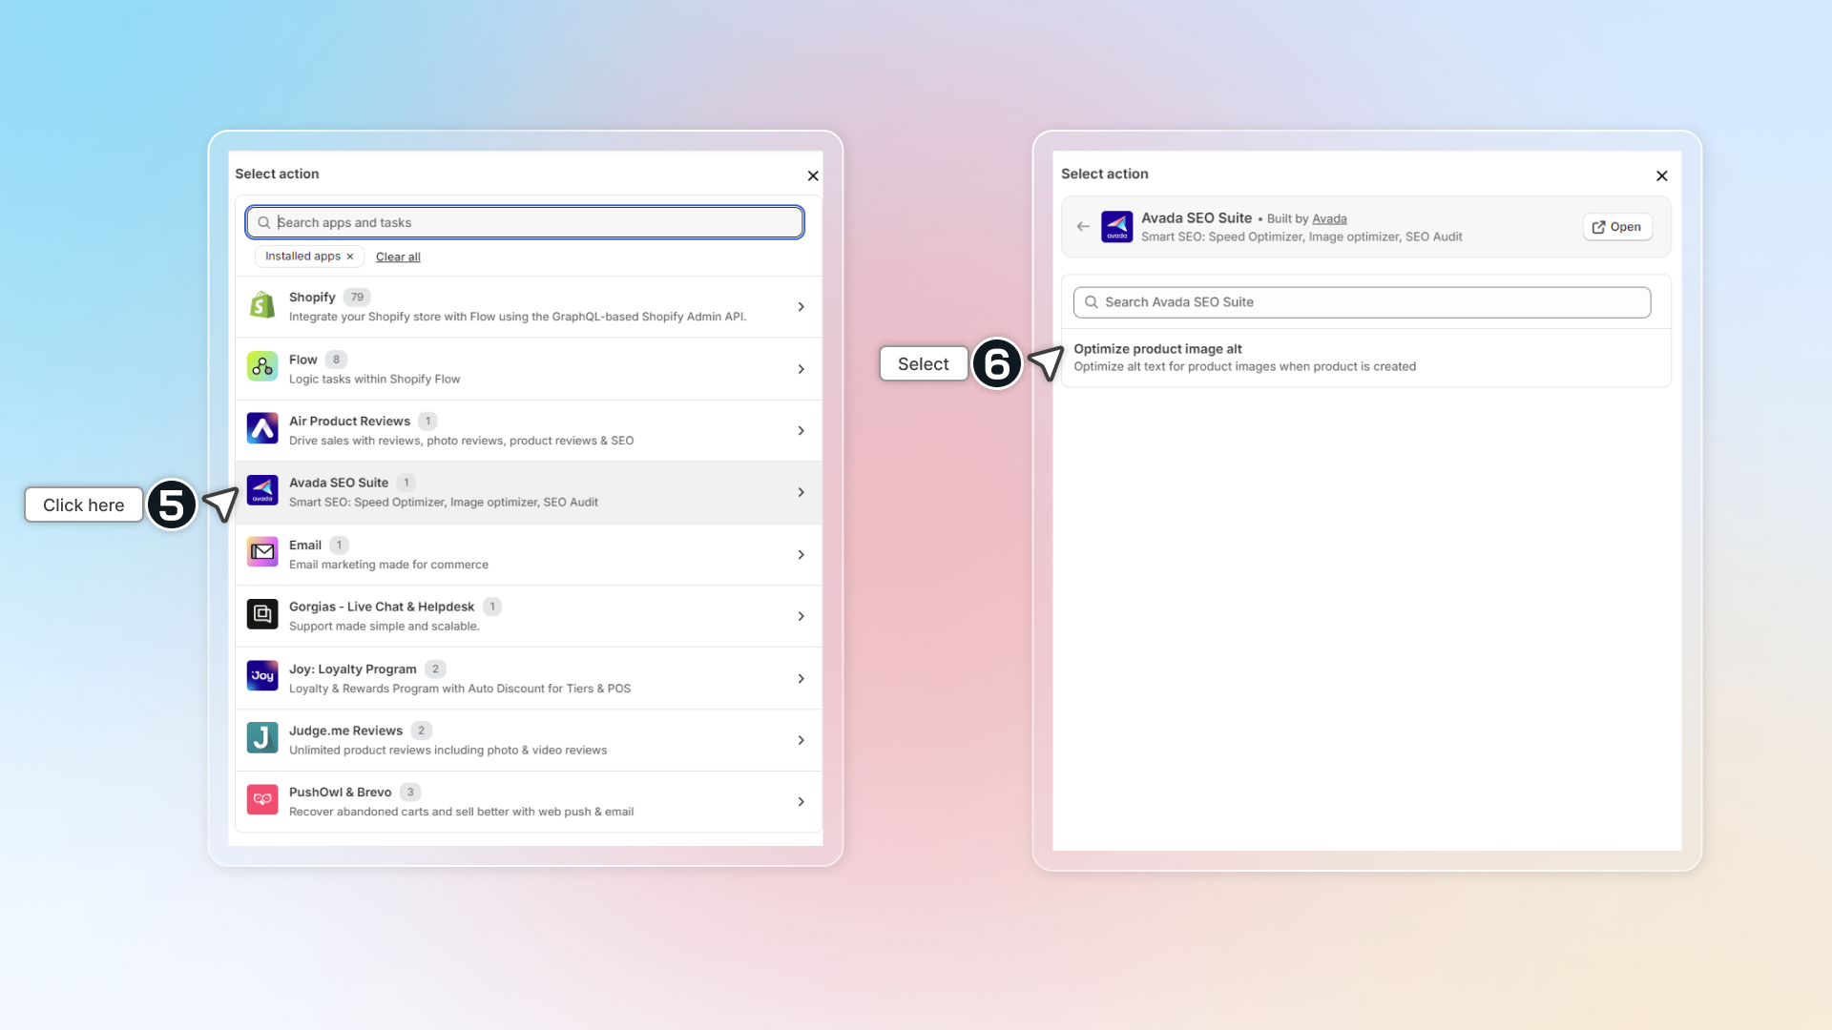Click the Shopify app bag icon
The image size is (1832, 1030).
(262, 306)
